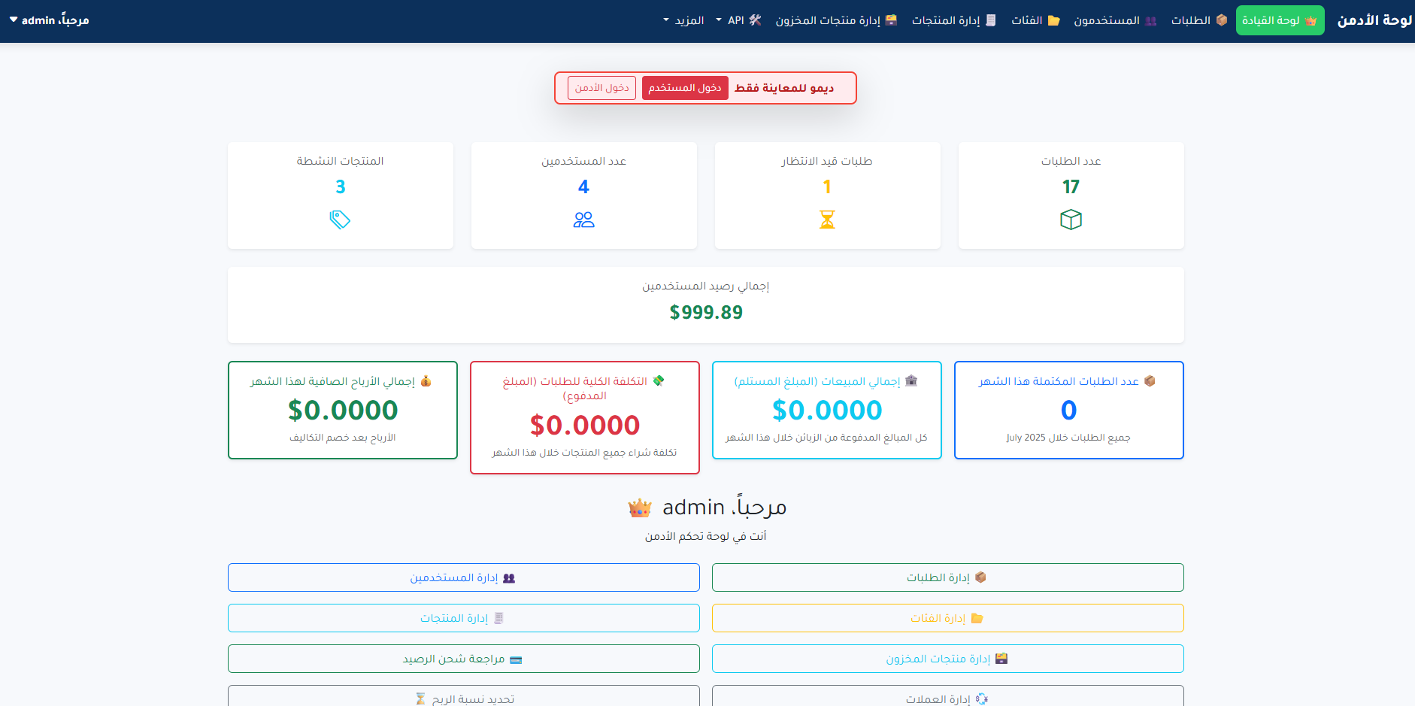1415x706 pixels.
Task: Open the API dropdown in navbar
Action: click(x=729, y=20)
